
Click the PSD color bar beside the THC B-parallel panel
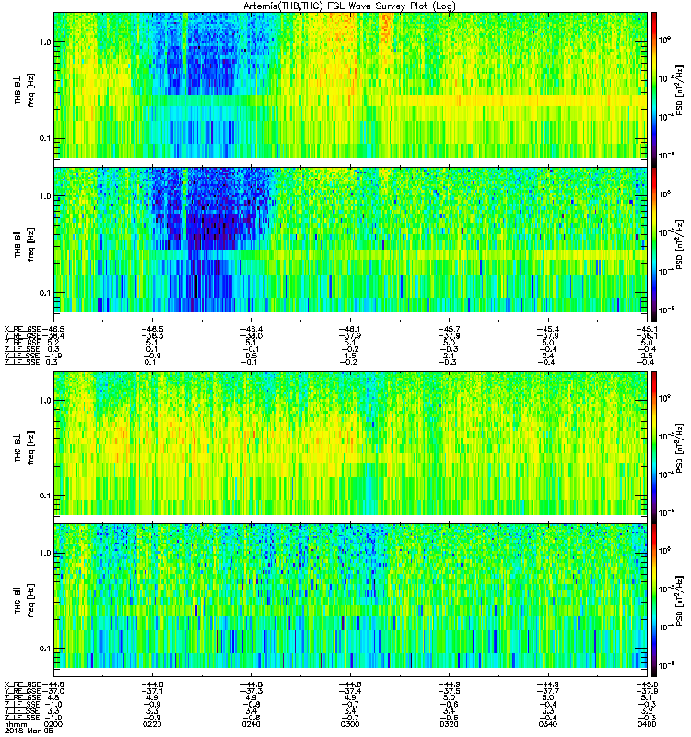pyautogui.click(x=653, y=601)
